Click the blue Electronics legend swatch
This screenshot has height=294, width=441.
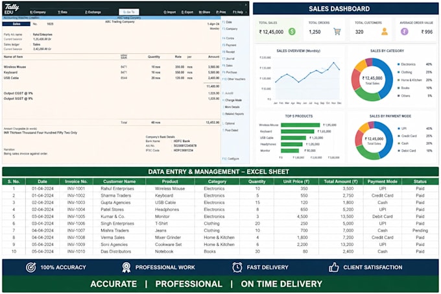[x=399, y=64]
